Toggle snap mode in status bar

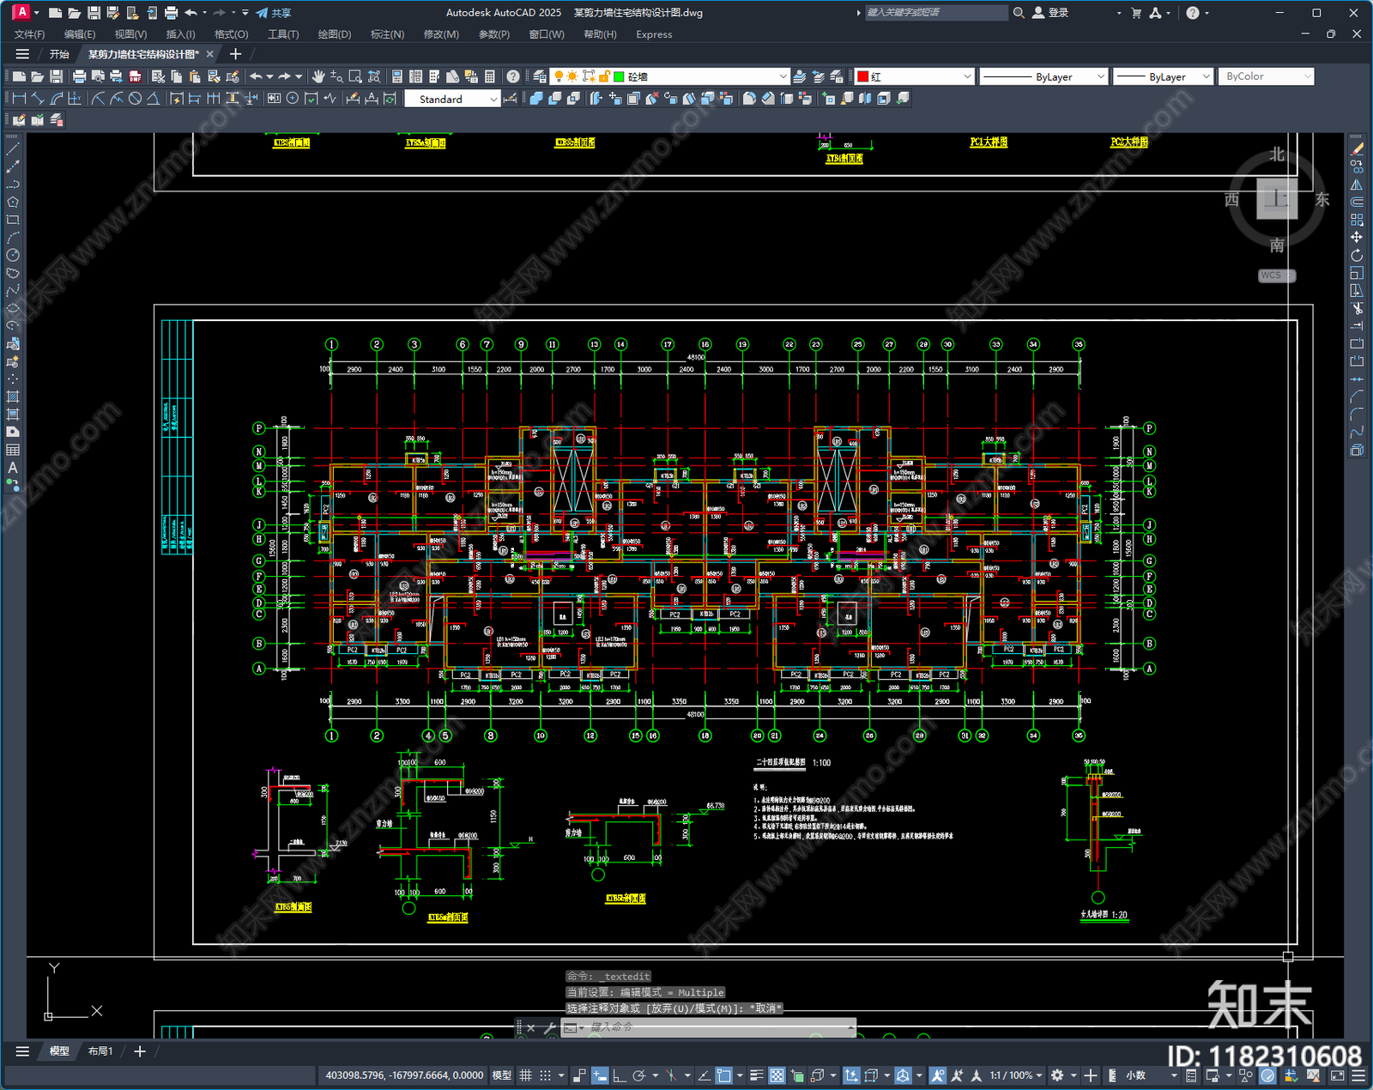546,1075
